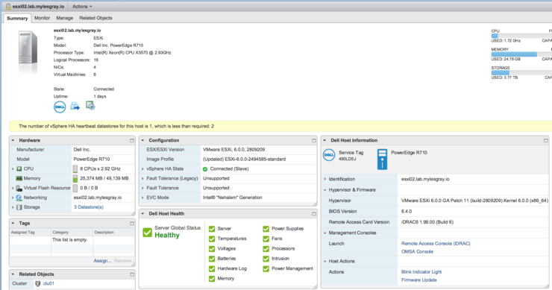This screenshot has width=552, height=290.
Task: Click the migrate host icon beside the Dell logo
Action: click(75, 106)
